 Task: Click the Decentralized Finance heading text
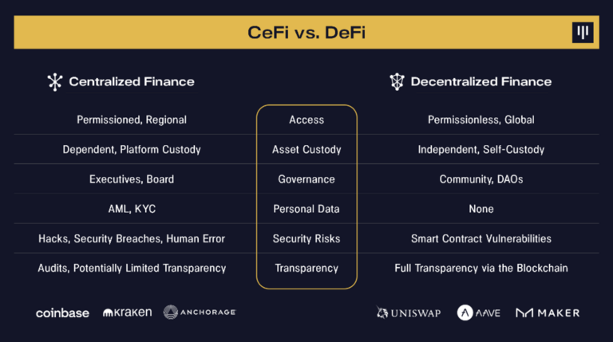pyautogui.click(x=481, y=81)
